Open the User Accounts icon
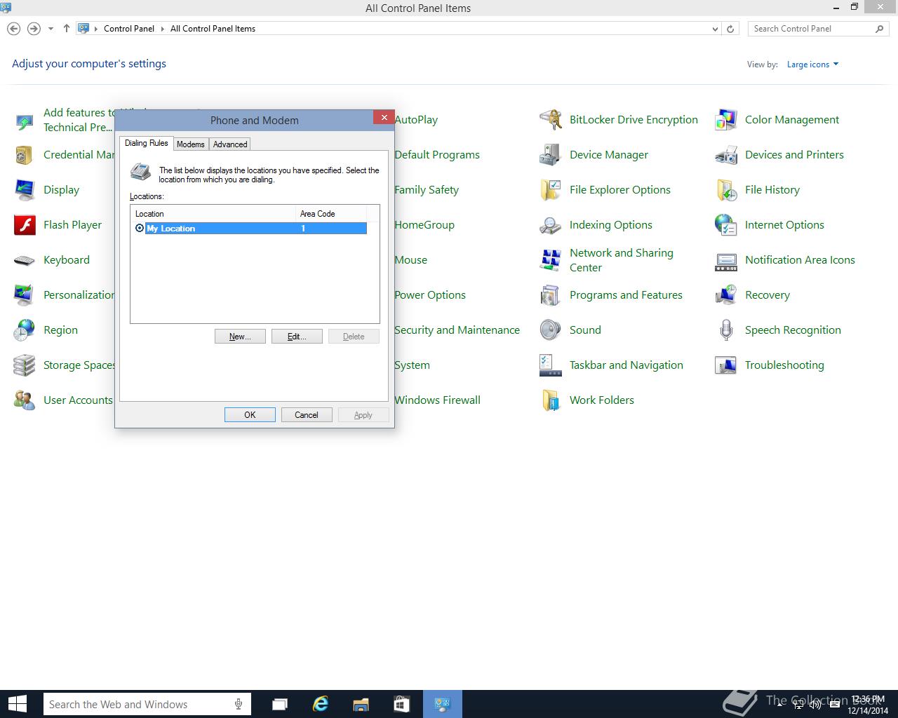The height and width of the screenshot is (718, 898). [25, 400]
